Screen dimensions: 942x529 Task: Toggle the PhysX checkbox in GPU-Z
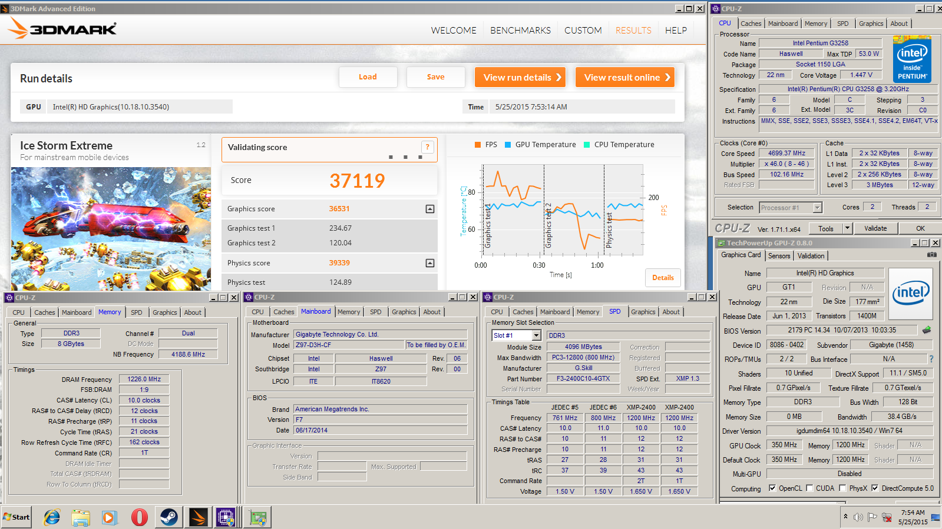(x=842, y=488)
